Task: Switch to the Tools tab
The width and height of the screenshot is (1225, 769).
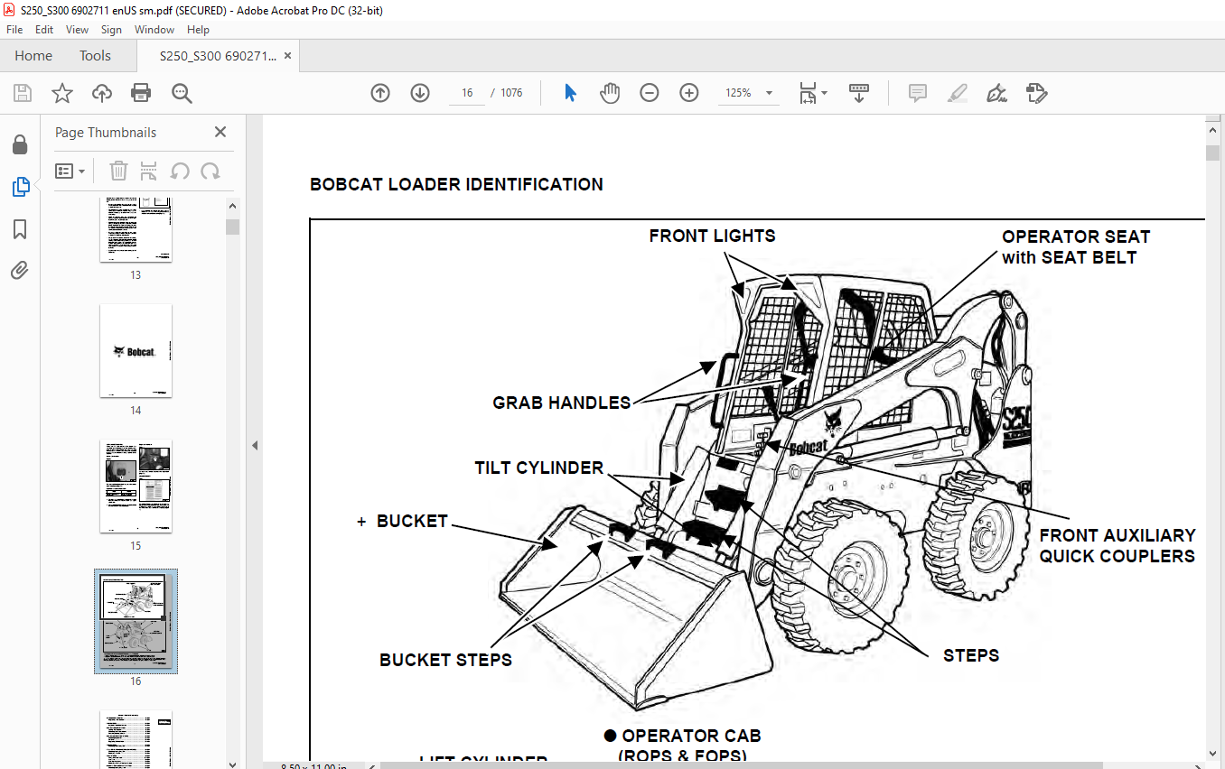Action: [95, 56]
